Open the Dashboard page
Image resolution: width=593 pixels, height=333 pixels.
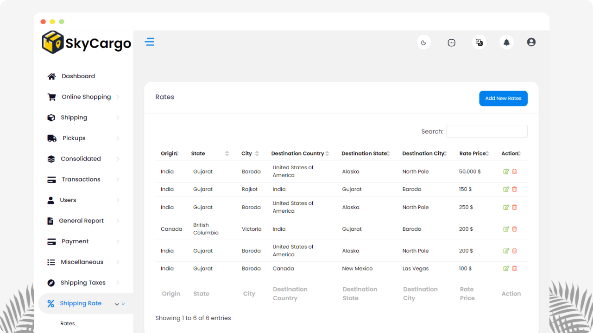coord(78,76)
